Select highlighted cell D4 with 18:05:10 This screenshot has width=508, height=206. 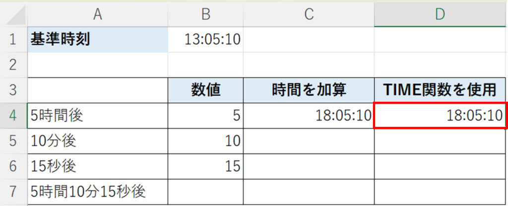point(440,116)
